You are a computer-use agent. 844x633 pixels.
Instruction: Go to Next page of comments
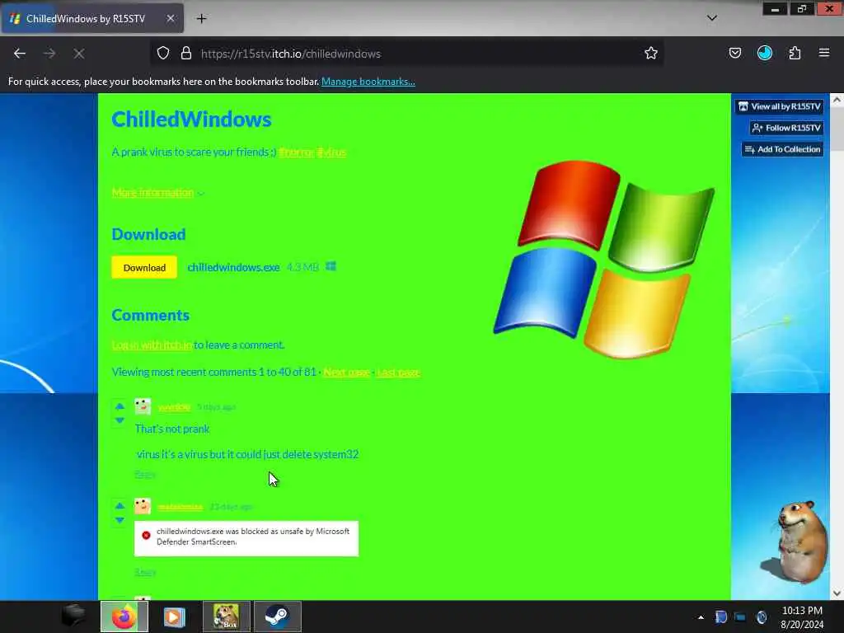point(346,372)
